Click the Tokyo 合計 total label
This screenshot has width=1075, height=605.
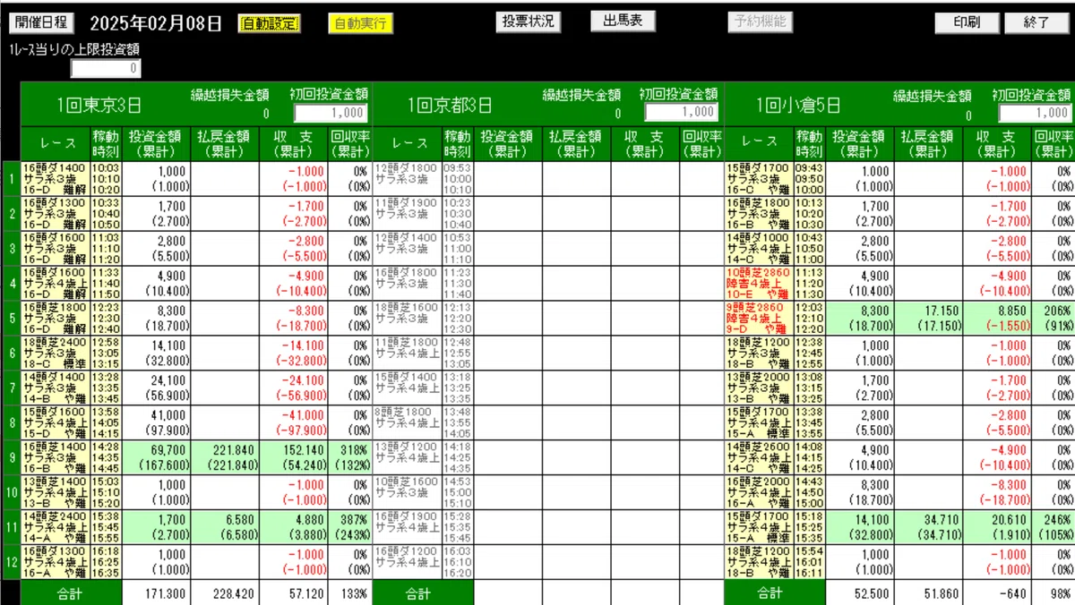71,593
